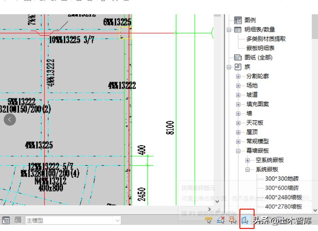
Task: Click the browser scrollbar down arrow
Action: (315, 210)
